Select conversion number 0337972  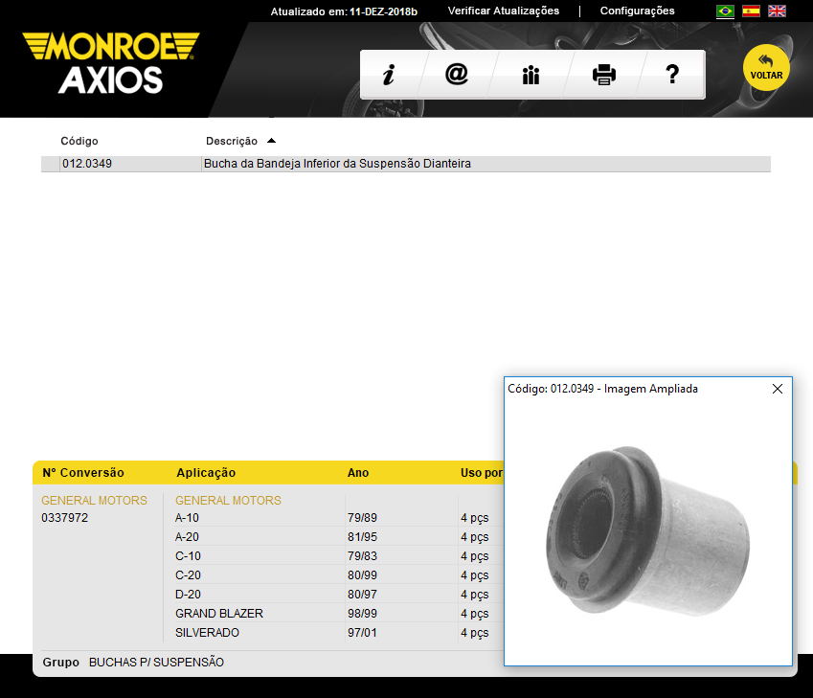click(64, 518)
